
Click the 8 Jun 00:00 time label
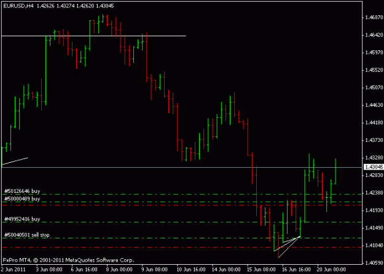click(120, 270)
